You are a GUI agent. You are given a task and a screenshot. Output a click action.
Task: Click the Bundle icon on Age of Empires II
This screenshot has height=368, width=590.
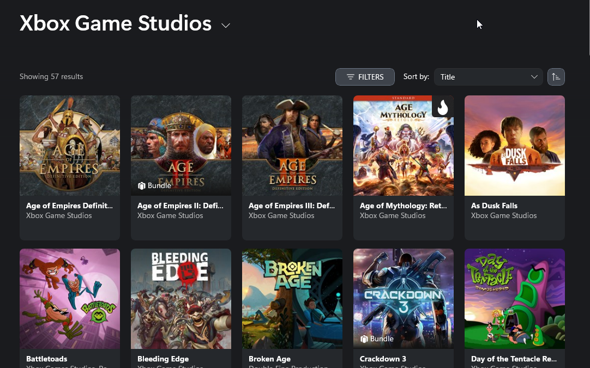[x=141, y=186]
